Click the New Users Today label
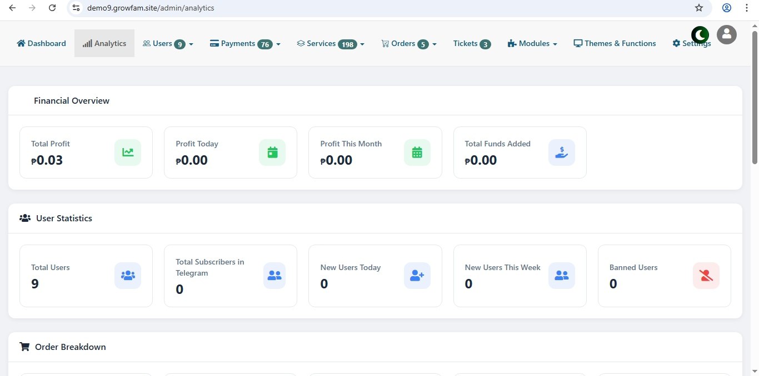Screen dimensions: 759x376 point(351,267)
